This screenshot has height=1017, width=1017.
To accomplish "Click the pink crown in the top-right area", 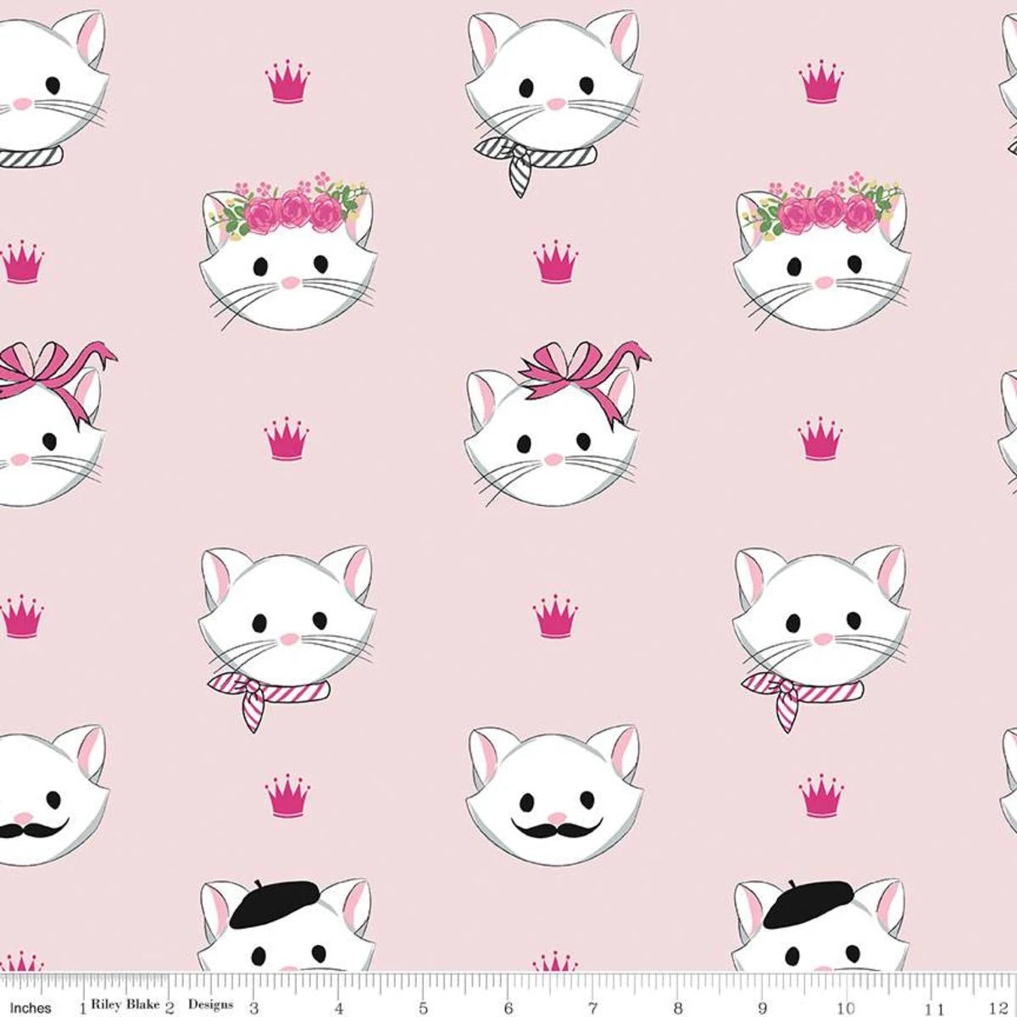I will [821, 81].
